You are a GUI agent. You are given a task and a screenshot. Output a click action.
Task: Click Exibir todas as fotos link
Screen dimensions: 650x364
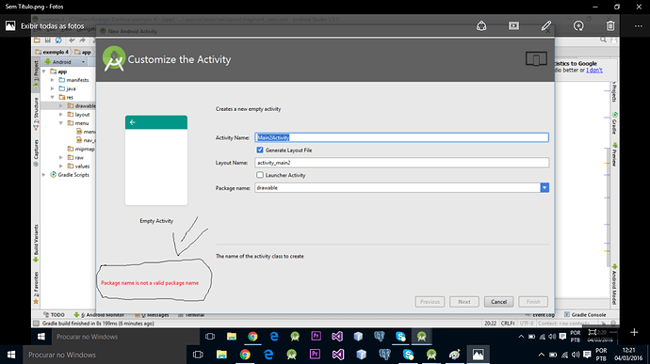(52, 25)
